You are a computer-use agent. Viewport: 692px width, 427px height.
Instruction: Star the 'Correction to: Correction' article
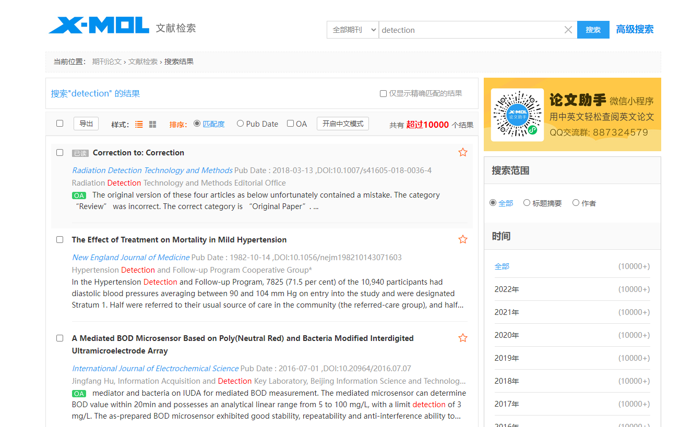coord(462,152)
